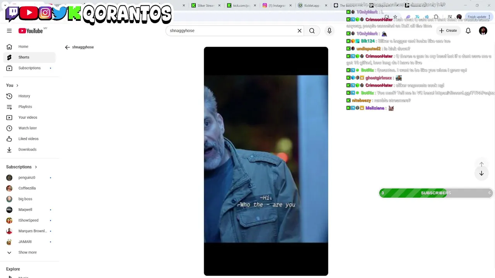This screenshot has height=278, width=495.
Task: Click the Shorts video player
Action: tap(266, 161)
